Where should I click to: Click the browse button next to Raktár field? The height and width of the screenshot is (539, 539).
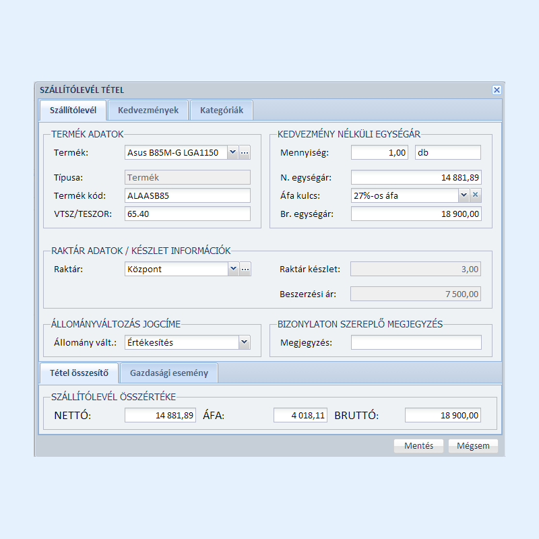(x=245, y=269)
